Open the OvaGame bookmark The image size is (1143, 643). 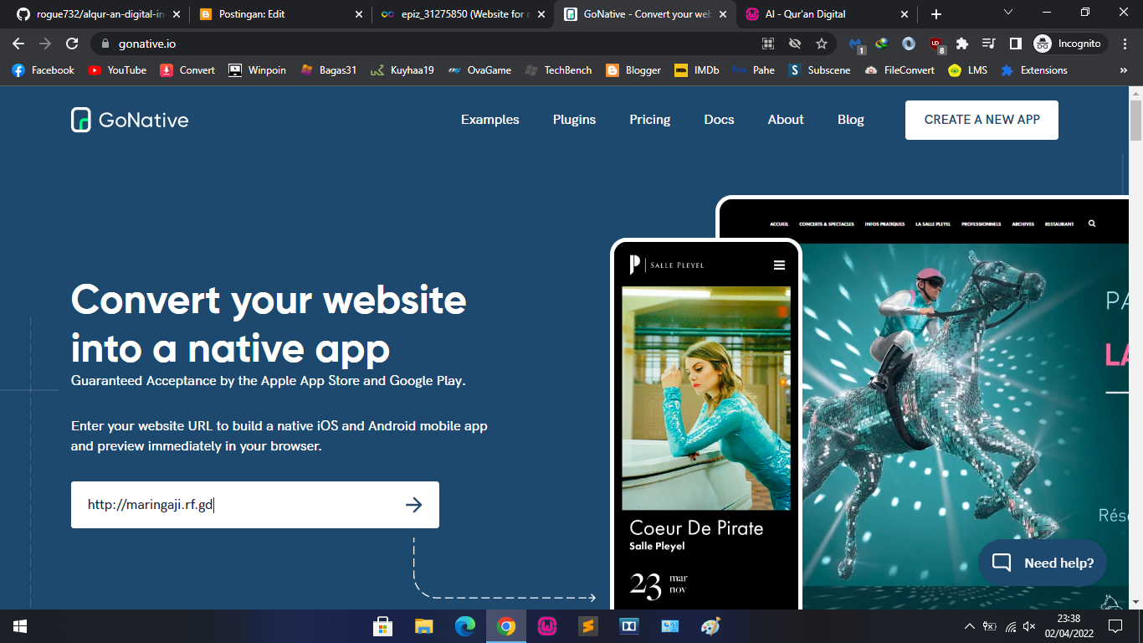479,70
